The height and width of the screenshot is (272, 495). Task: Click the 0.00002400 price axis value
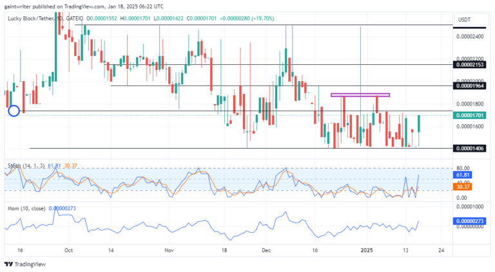470,37
